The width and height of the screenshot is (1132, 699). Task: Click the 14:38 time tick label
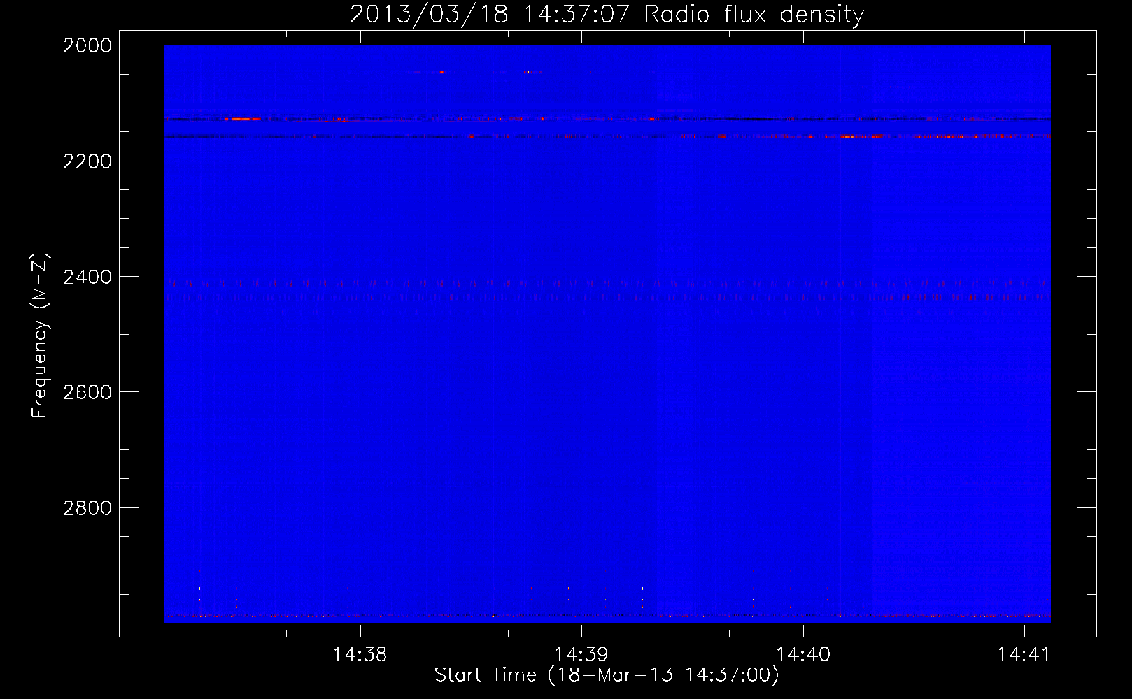pos(360,655)
